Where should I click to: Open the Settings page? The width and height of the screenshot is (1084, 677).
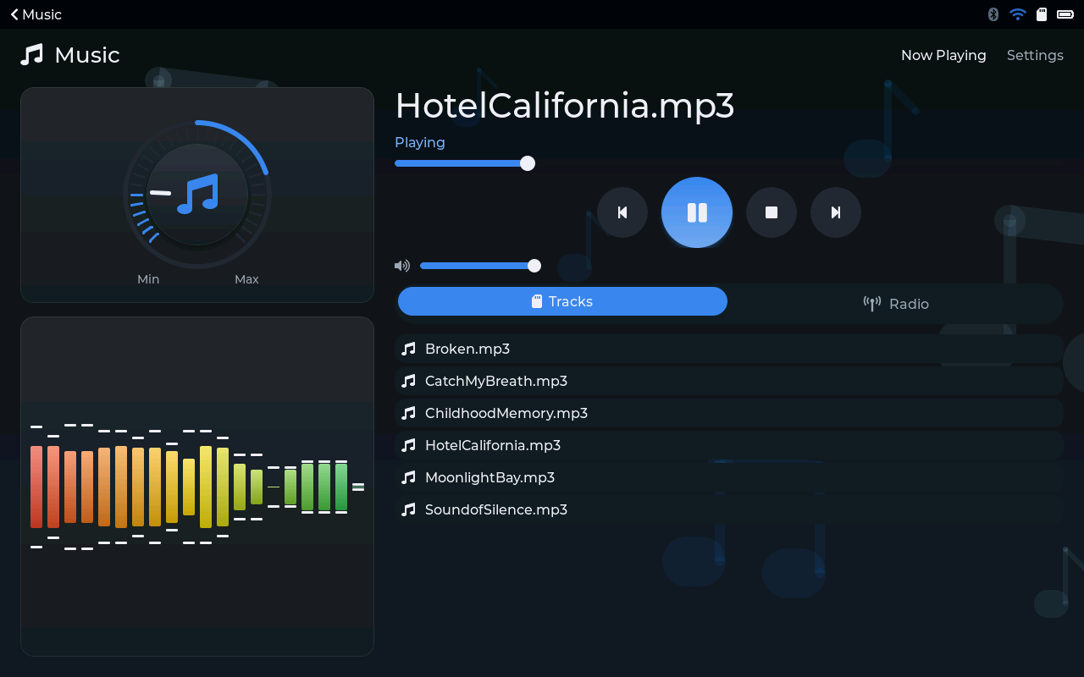(1035, 55)
